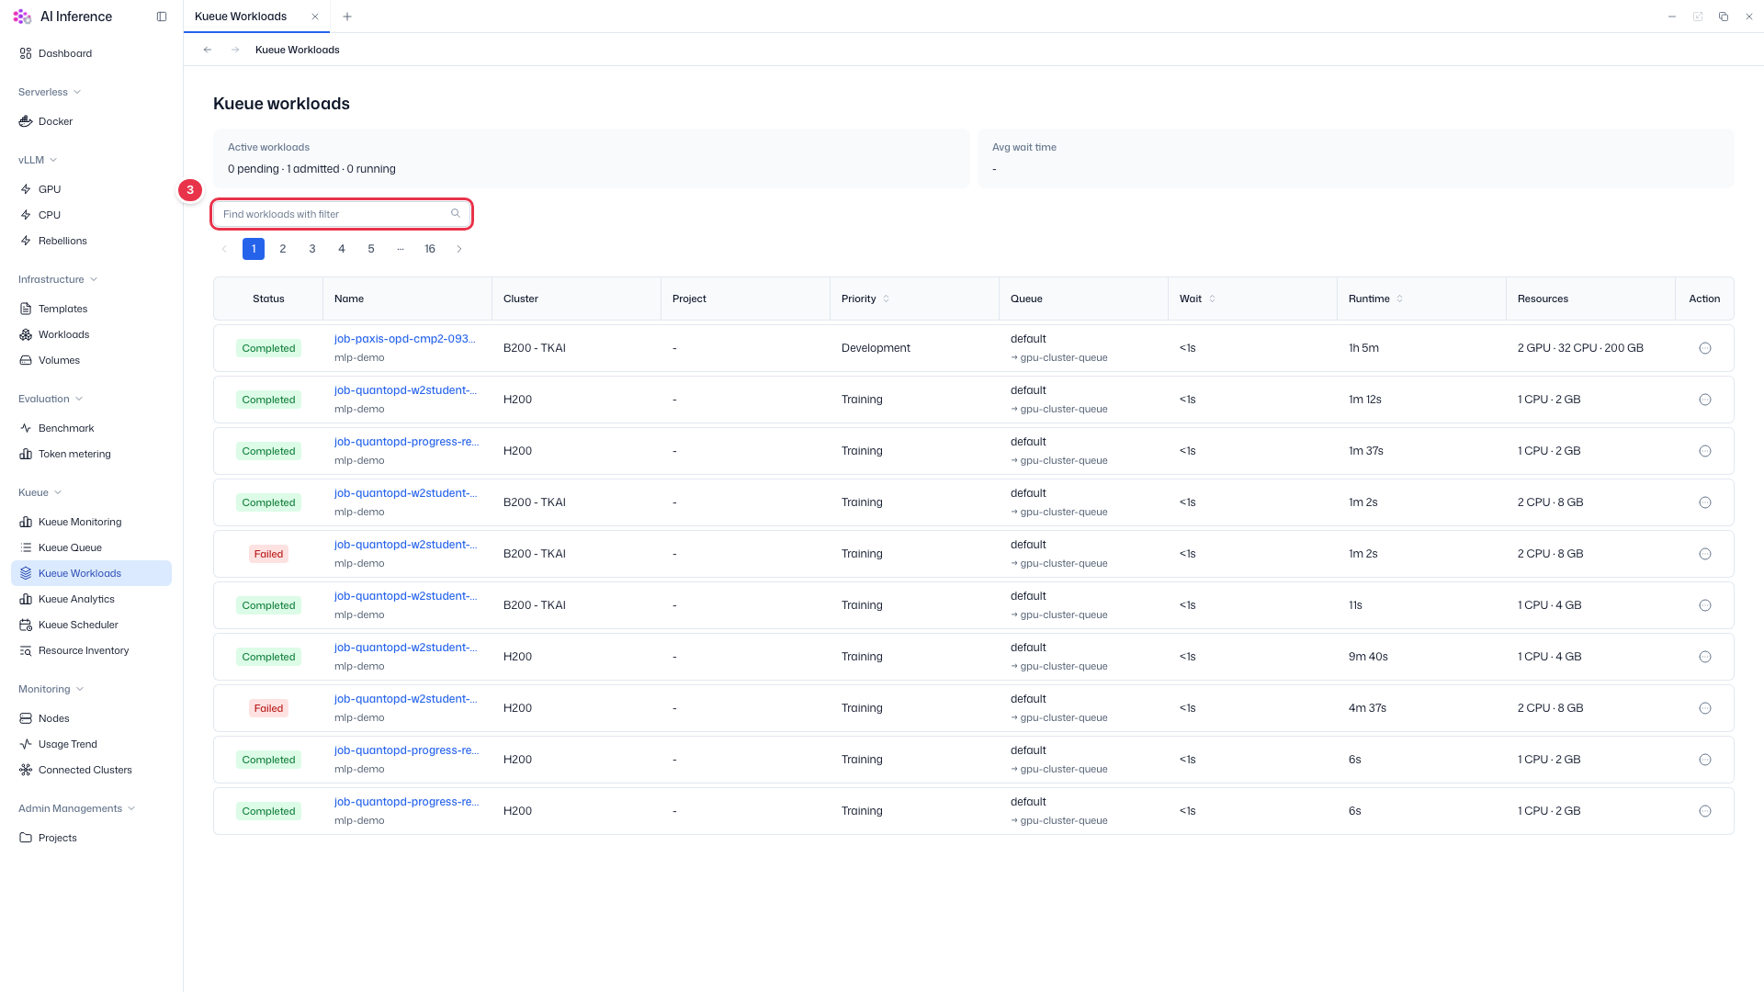
Task: Open the vLLM GPU page
Action: [x=91, y=189]
